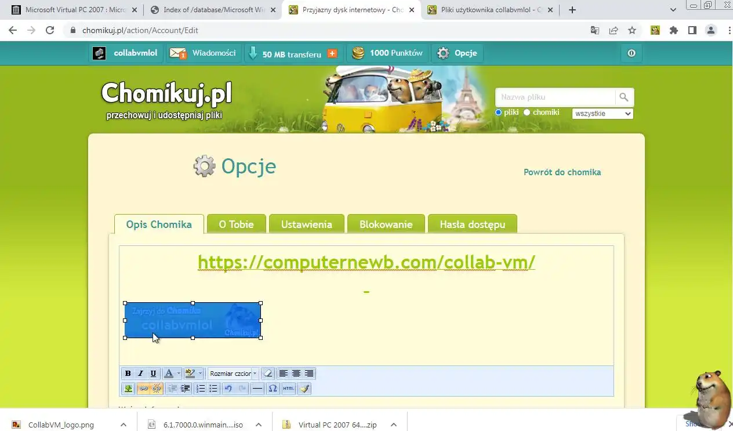The image size is (733, 431).
Task: Center-align text in the editor
Action: 296,374
